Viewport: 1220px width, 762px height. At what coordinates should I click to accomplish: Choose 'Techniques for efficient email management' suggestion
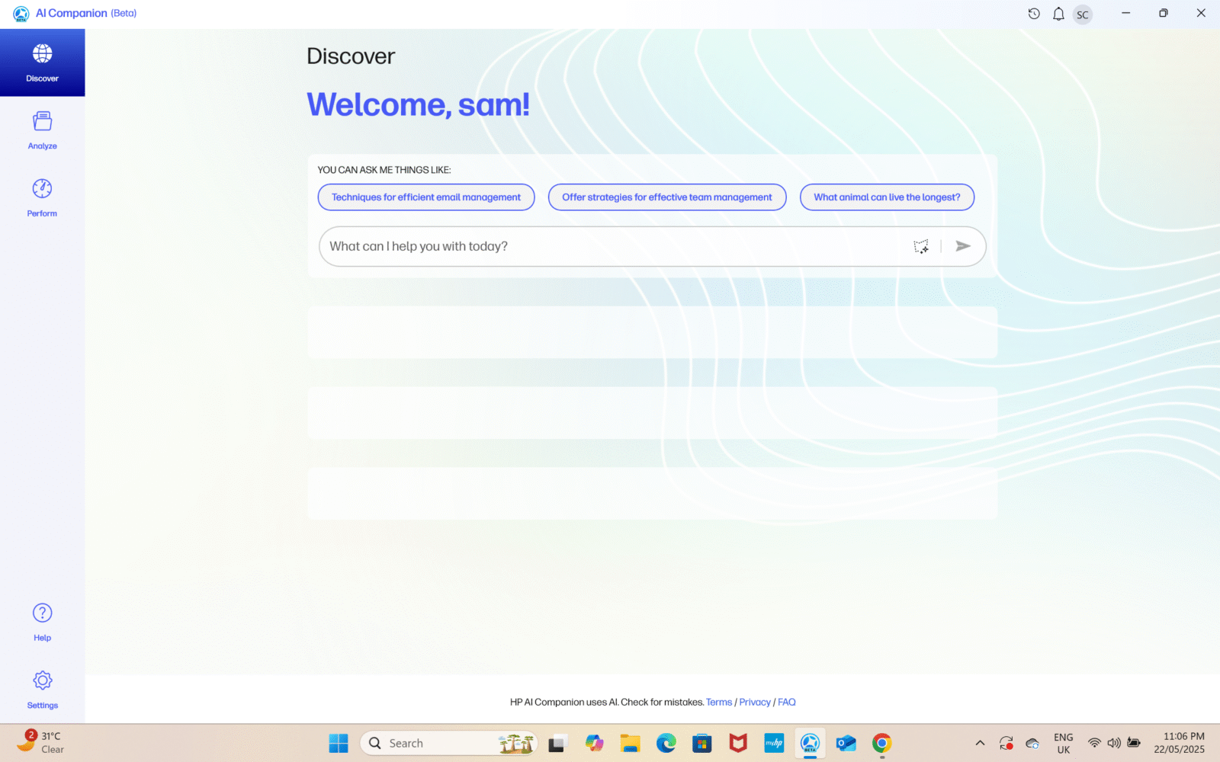pyautogui.click(x=425, y=197)
